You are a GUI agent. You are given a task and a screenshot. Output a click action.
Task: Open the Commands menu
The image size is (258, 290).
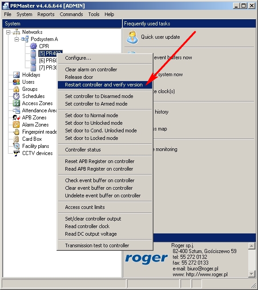[71, 14]
